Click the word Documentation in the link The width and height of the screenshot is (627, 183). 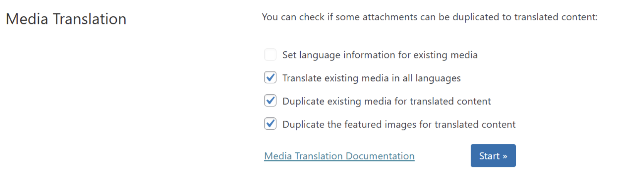[380, 156]
